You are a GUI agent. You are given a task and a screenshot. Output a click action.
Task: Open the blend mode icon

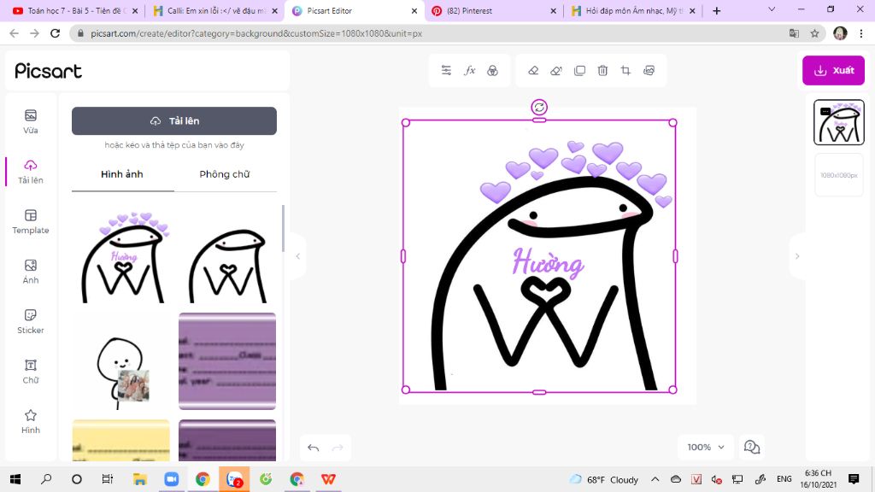tap(493, 70)
